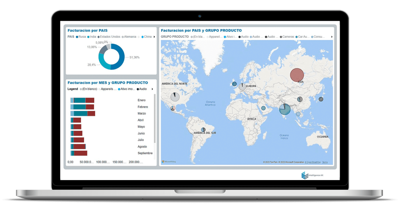Click the United States pie marker
Screen dimensions: 400x216
click(x=175, y=97)
